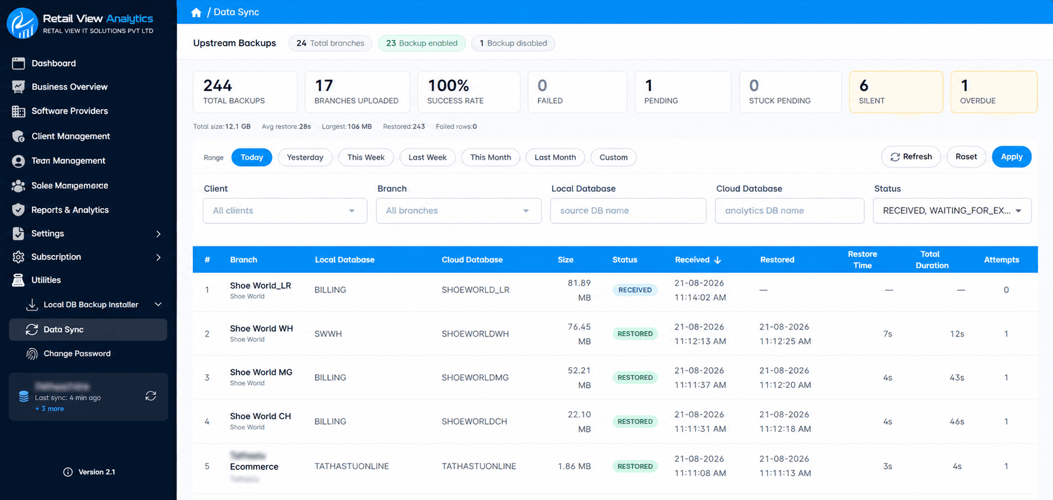Click the Data Sync circular arrows icon
Screen dimensions: 1053x500
click(32, 329)
